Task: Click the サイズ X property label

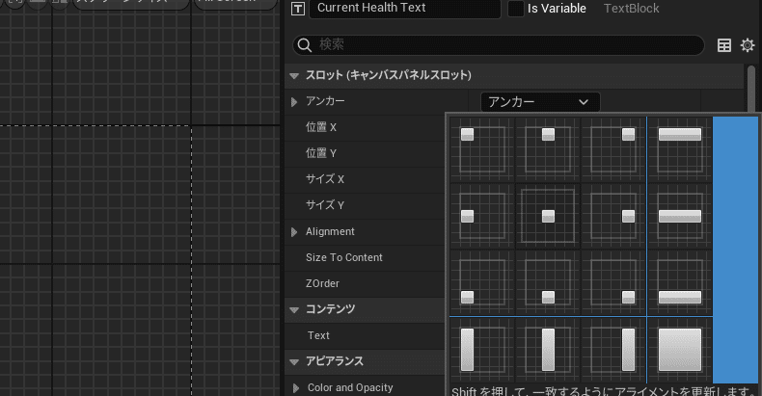Action: (325, 179)
